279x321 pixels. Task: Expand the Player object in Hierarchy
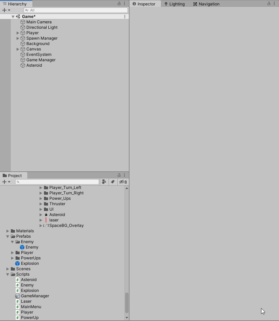pos(18,33)
